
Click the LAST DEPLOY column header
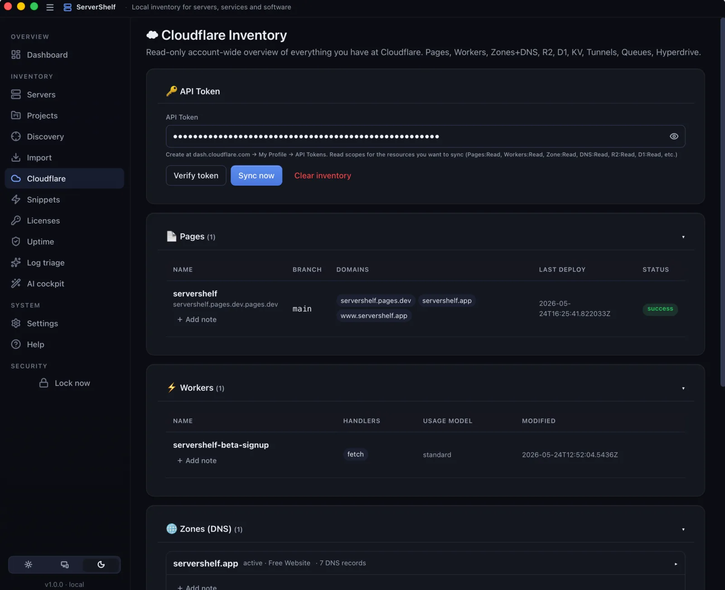(562, 269)
